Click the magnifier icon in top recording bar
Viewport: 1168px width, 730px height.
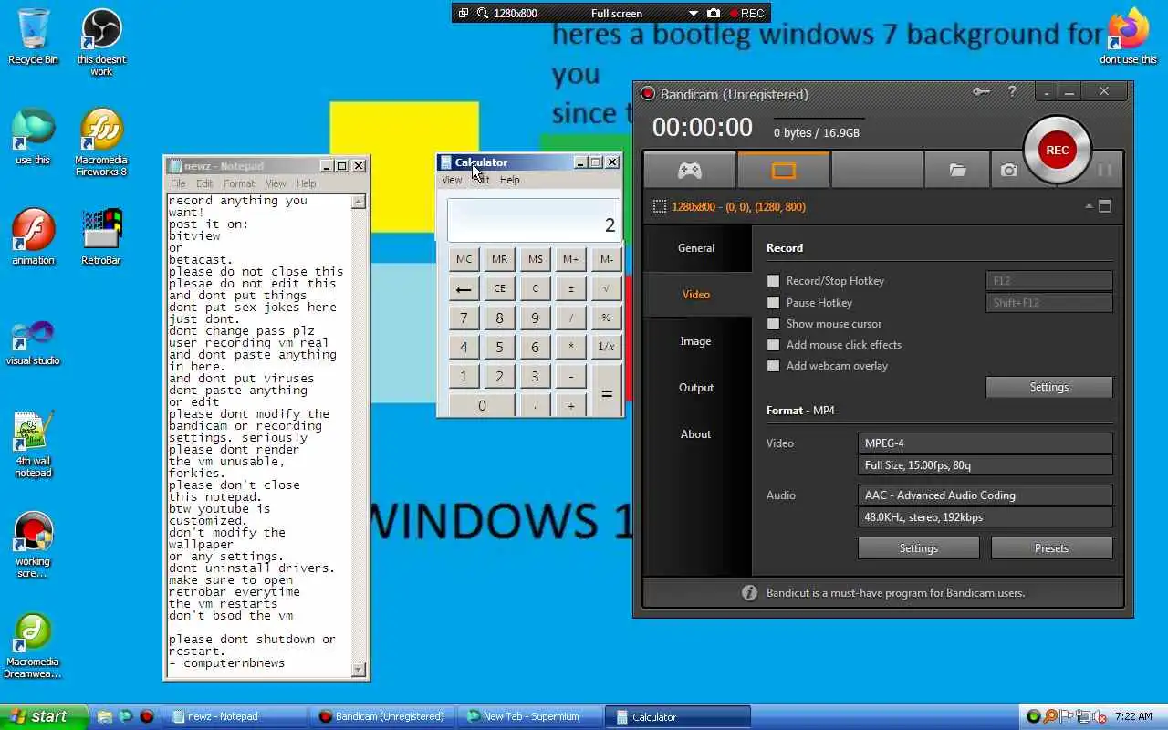pyautogui.click(x=482, y=13)
